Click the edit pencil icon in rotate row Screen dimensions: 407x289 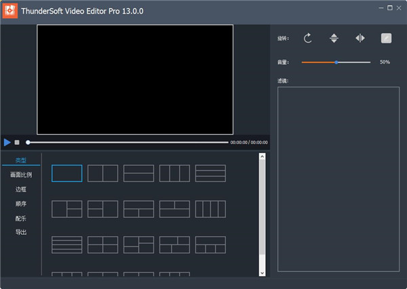coord(386,39)
